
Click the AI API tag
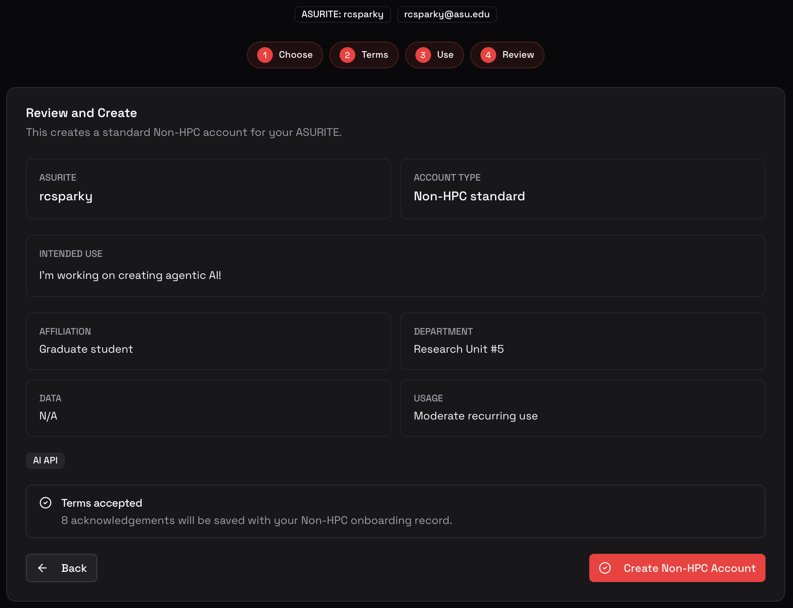[45, 460]
